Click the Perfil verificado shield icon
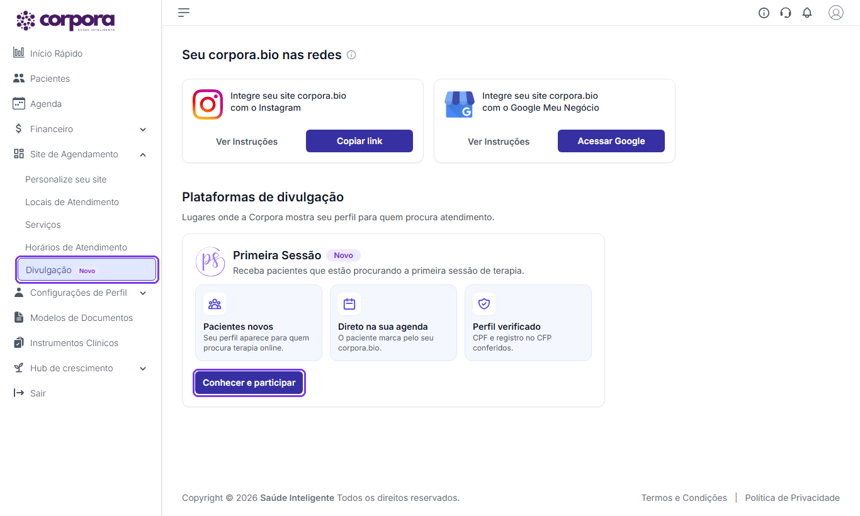This screenshot has height=516, width=860. 484,304
